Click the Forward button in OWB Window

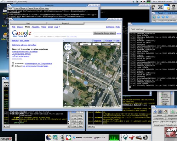[x=65, y=23]
